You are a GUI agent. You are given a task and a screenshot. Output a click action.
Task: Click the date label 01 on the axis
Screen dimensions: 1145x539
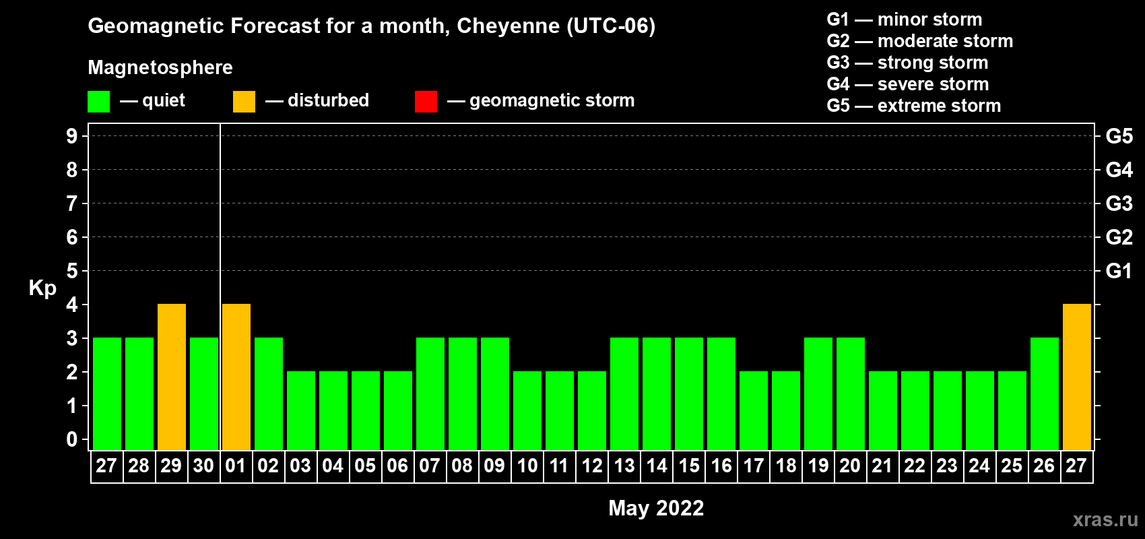[x=236, y=466]
